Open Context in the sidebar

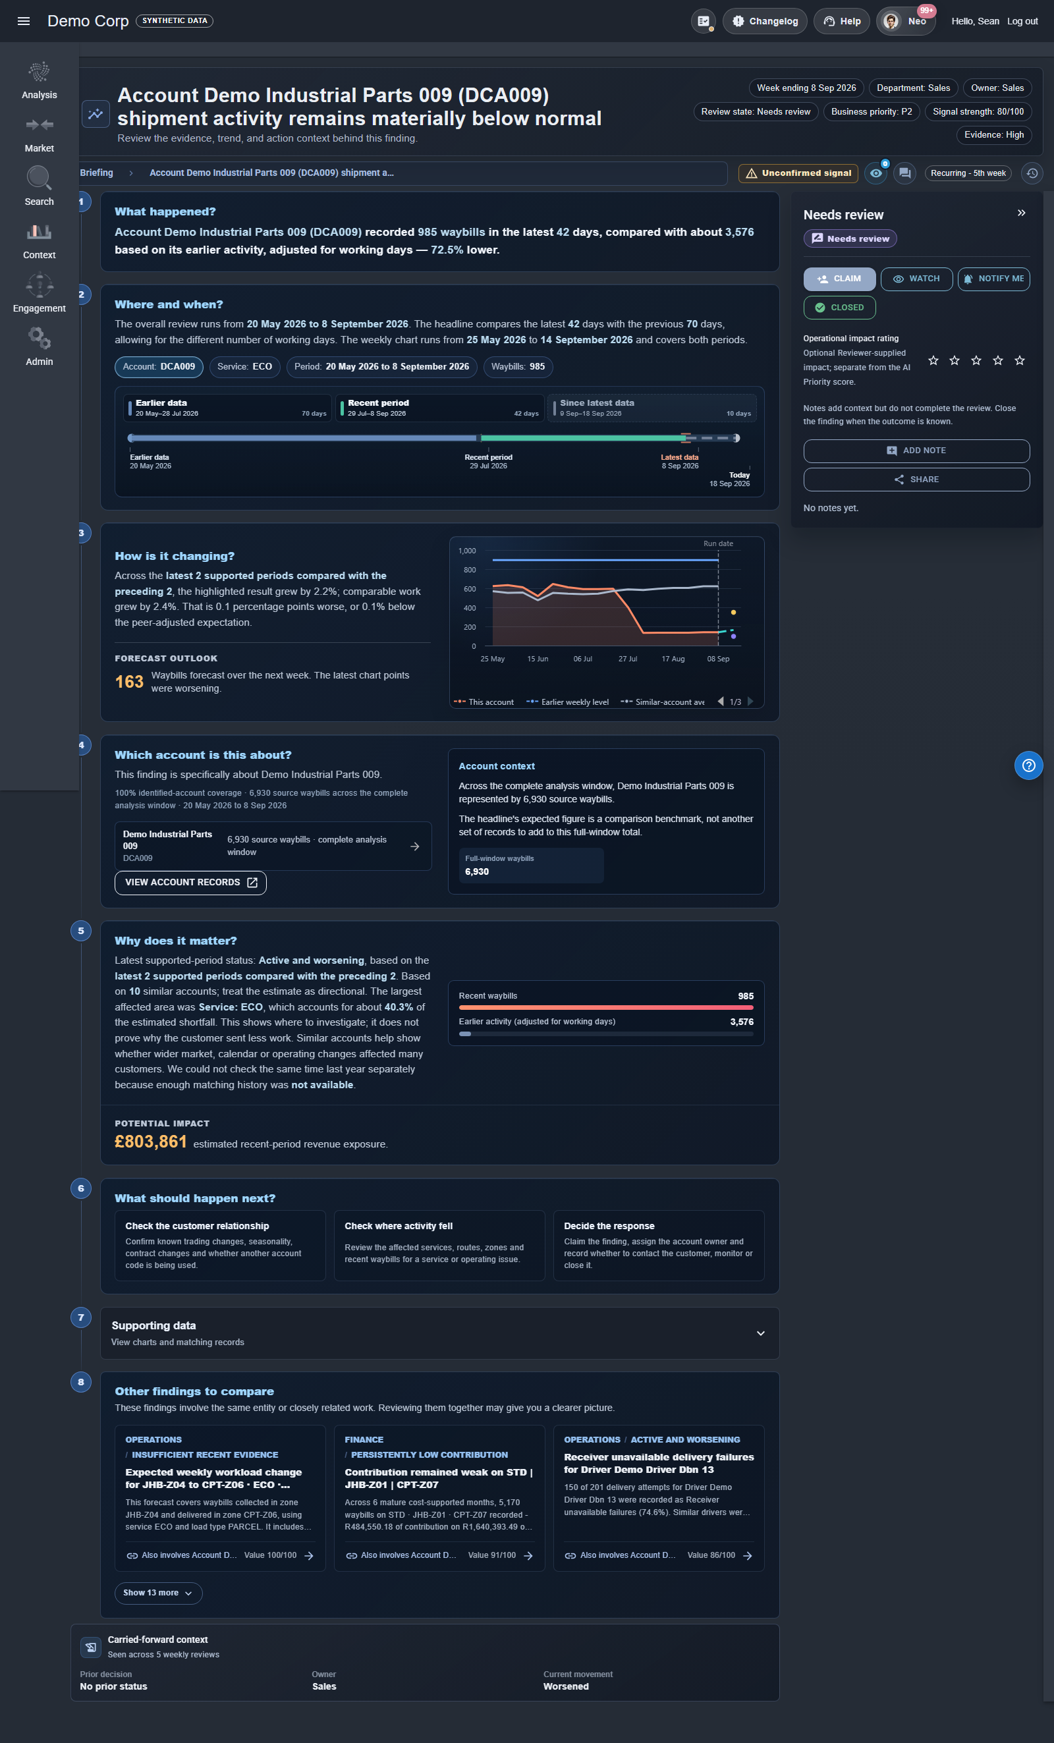pos(39,240)
